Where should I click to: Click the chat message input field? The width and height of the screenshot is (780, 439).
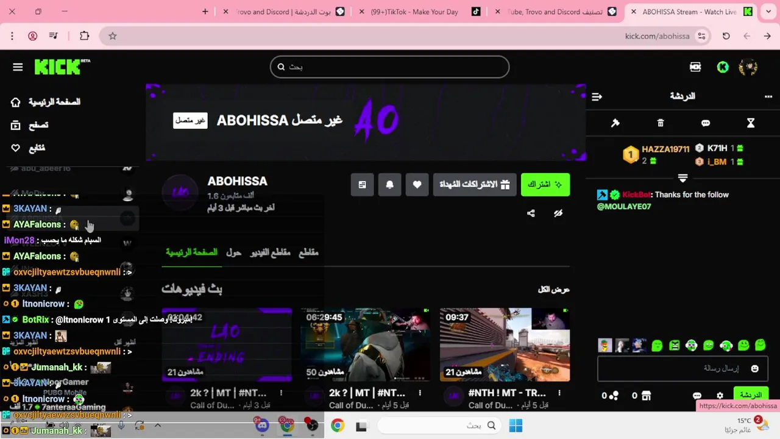[682, 369]
